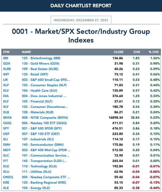Click the QQQ symbol link
Screen dimensions: 162x192
tap(7, 123)
